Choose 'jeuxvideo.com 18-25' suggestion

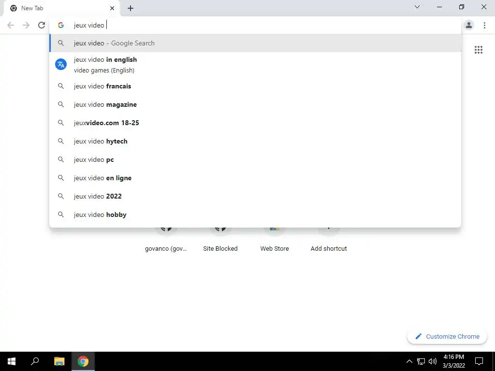[x=255, y=123]
